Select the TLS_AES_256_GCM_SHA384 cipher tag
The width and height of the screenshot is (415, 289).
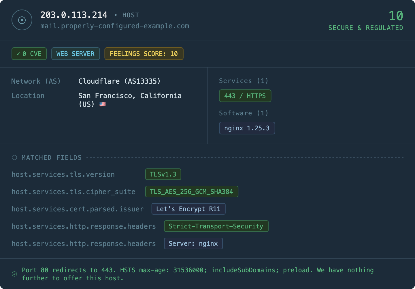(x=192, y=192)
